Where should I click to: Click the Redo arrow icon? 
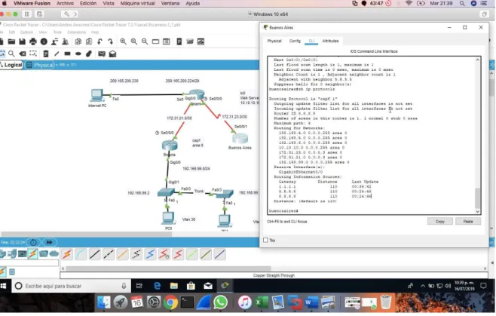click(110, 41)
